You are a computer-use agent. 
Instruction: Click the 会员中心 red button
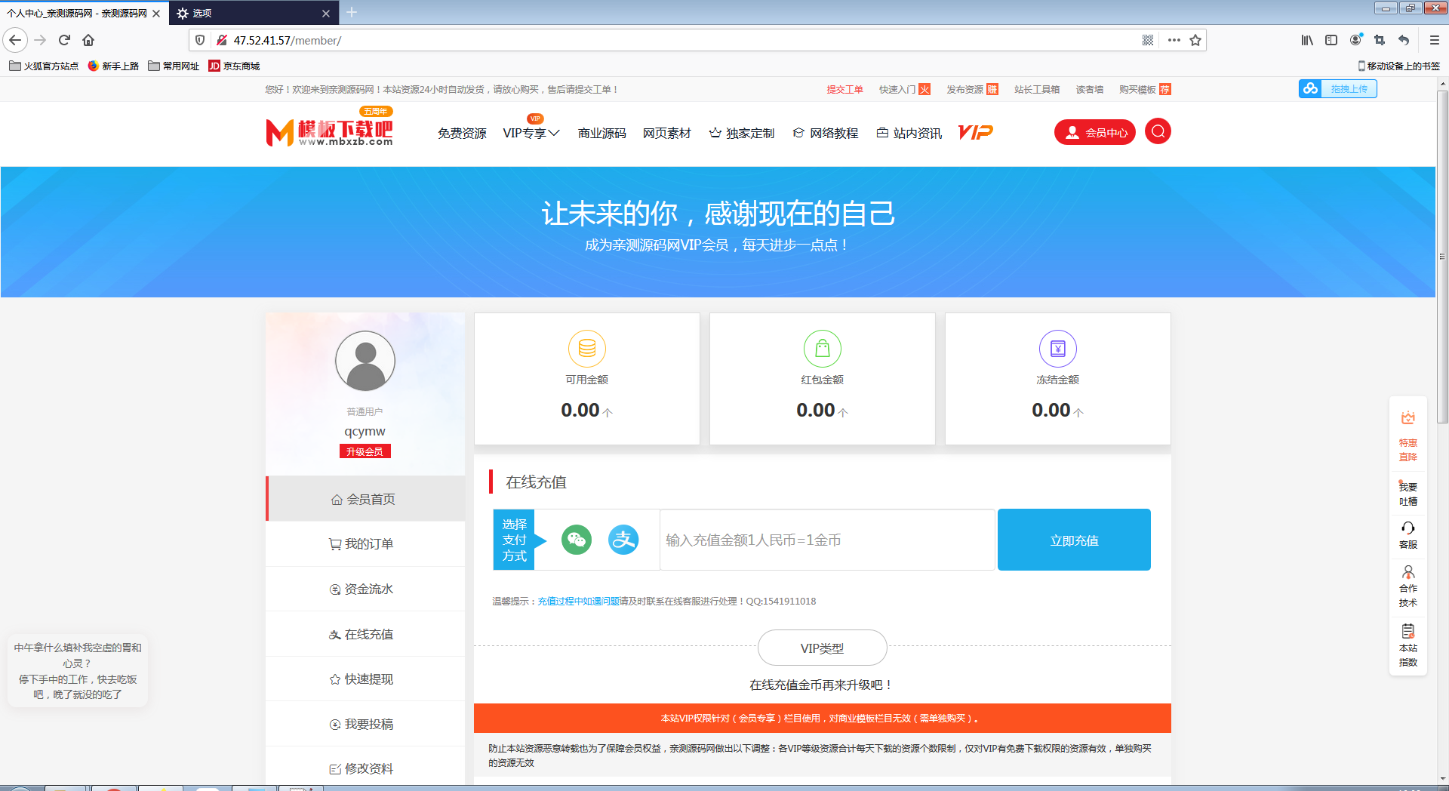click(x=1095, y=132)
